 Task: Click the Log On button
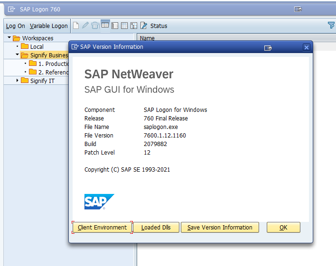pyautogui.click(x=16, y=26)
